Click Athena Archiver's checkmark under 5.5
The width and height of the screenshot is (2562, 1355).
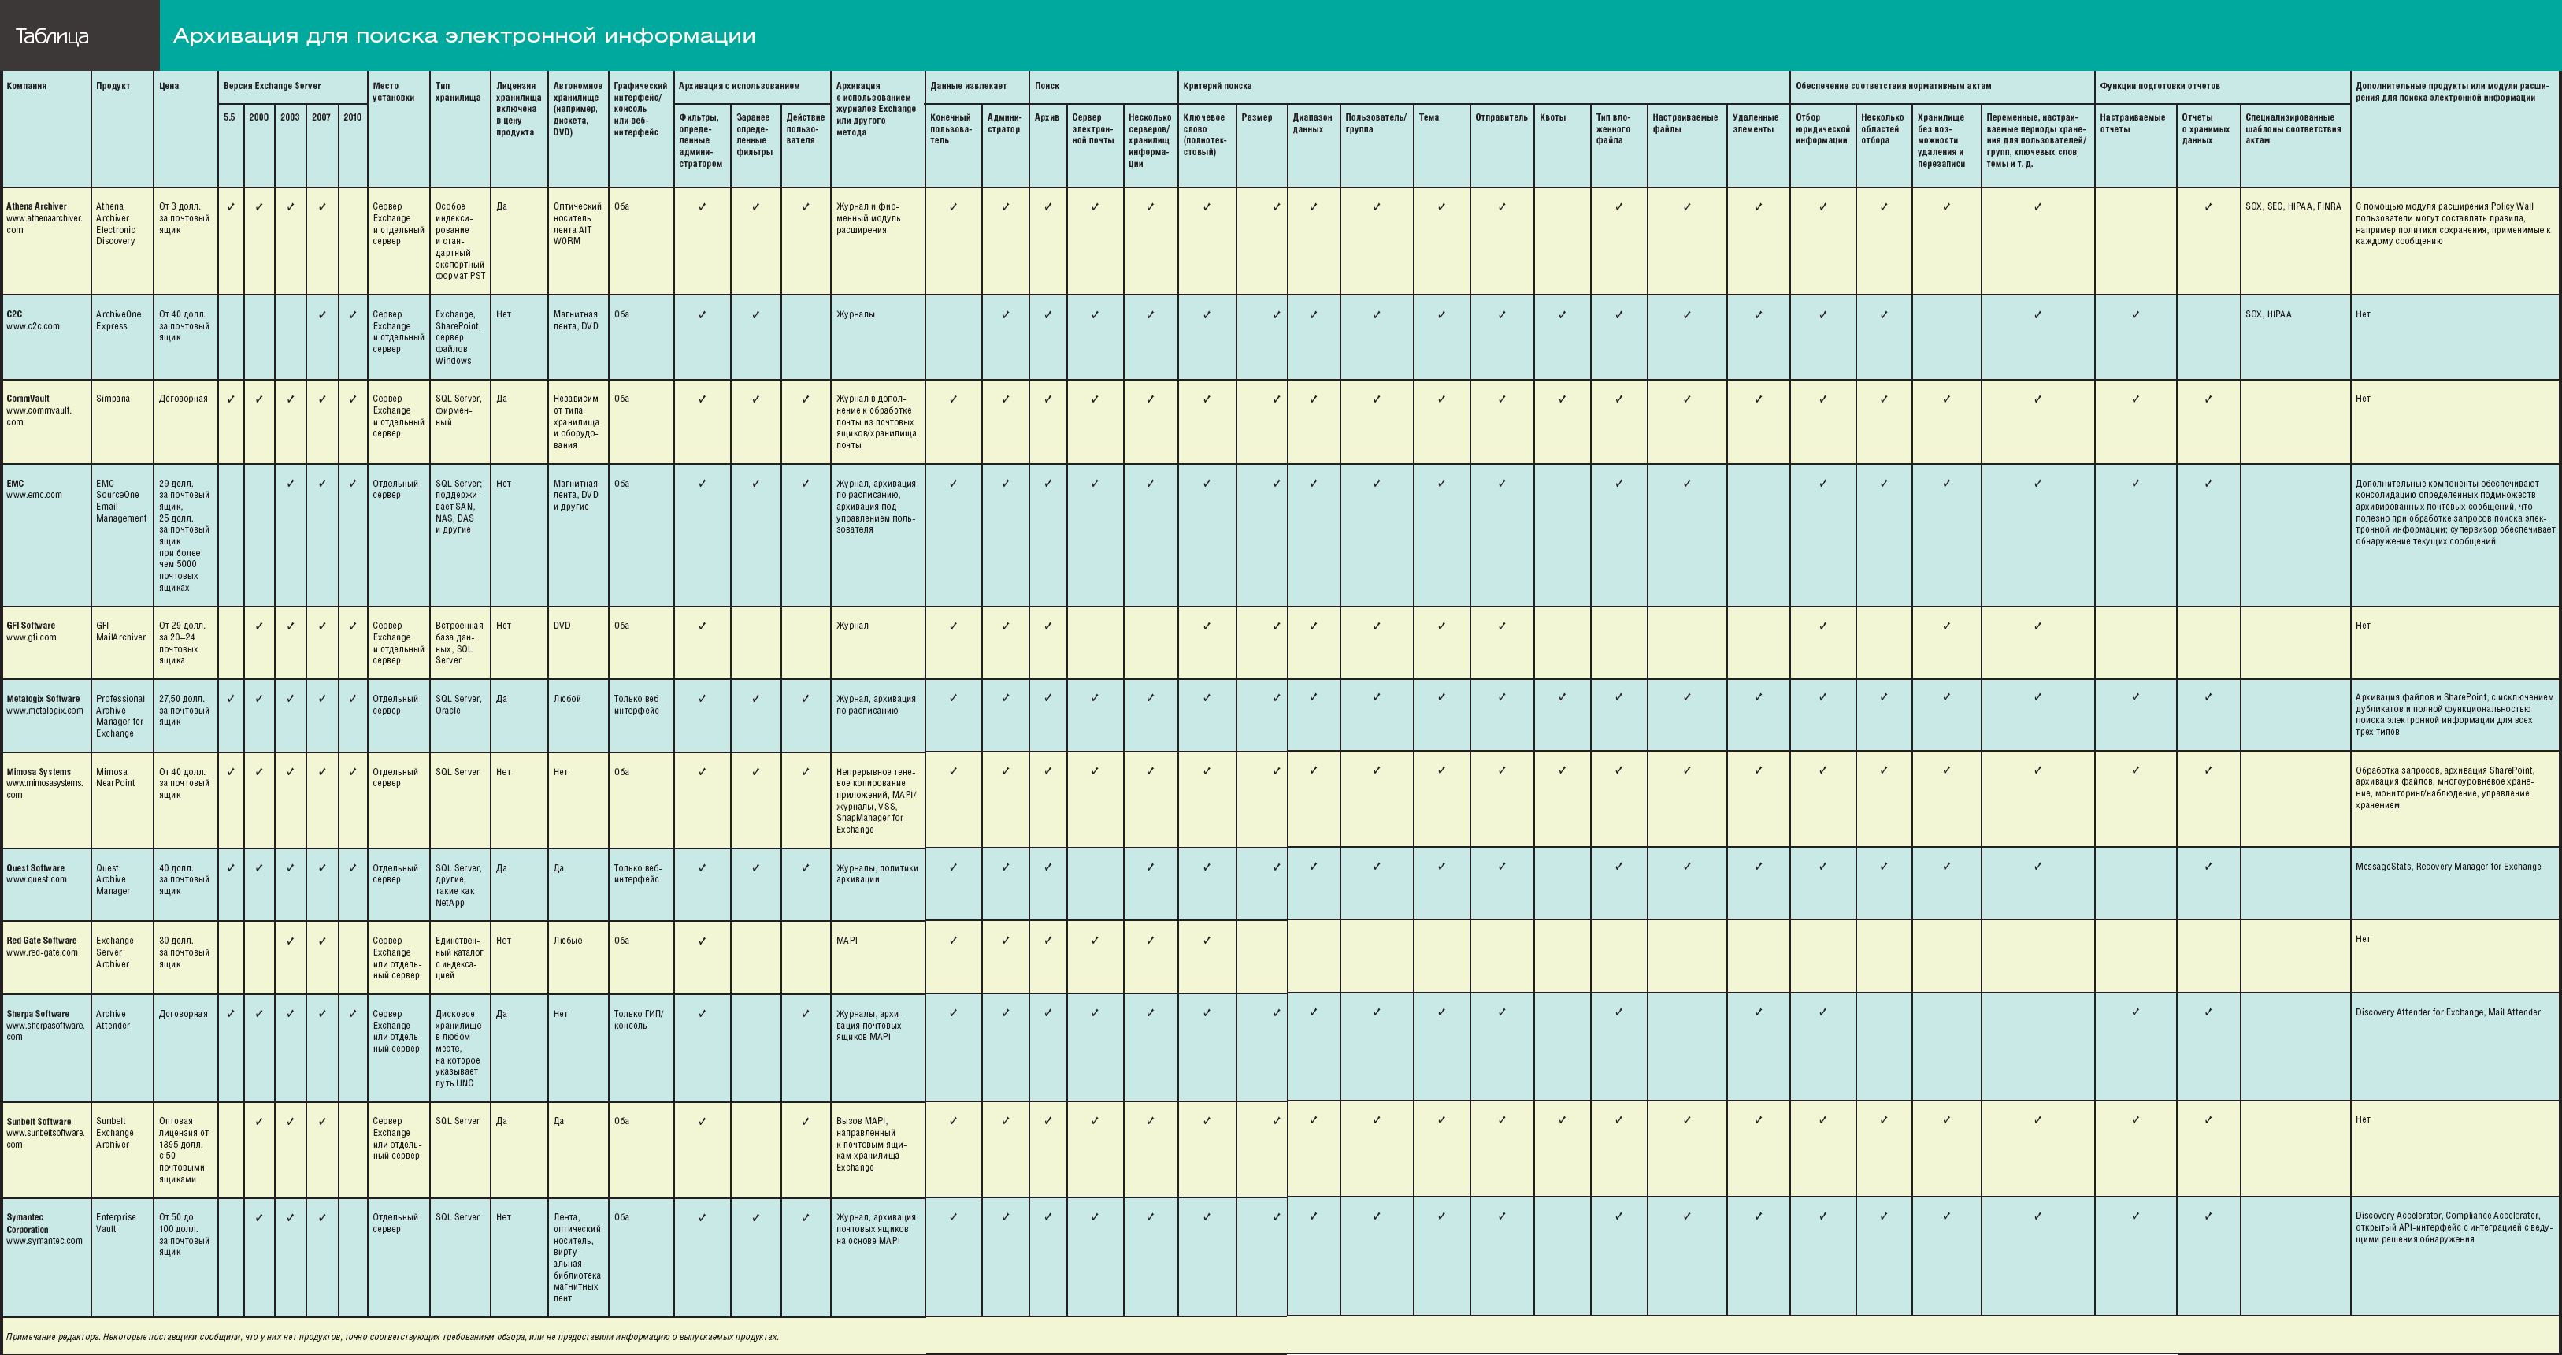click(231, 207)
